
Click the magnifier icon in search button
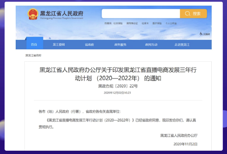point(187,14)
